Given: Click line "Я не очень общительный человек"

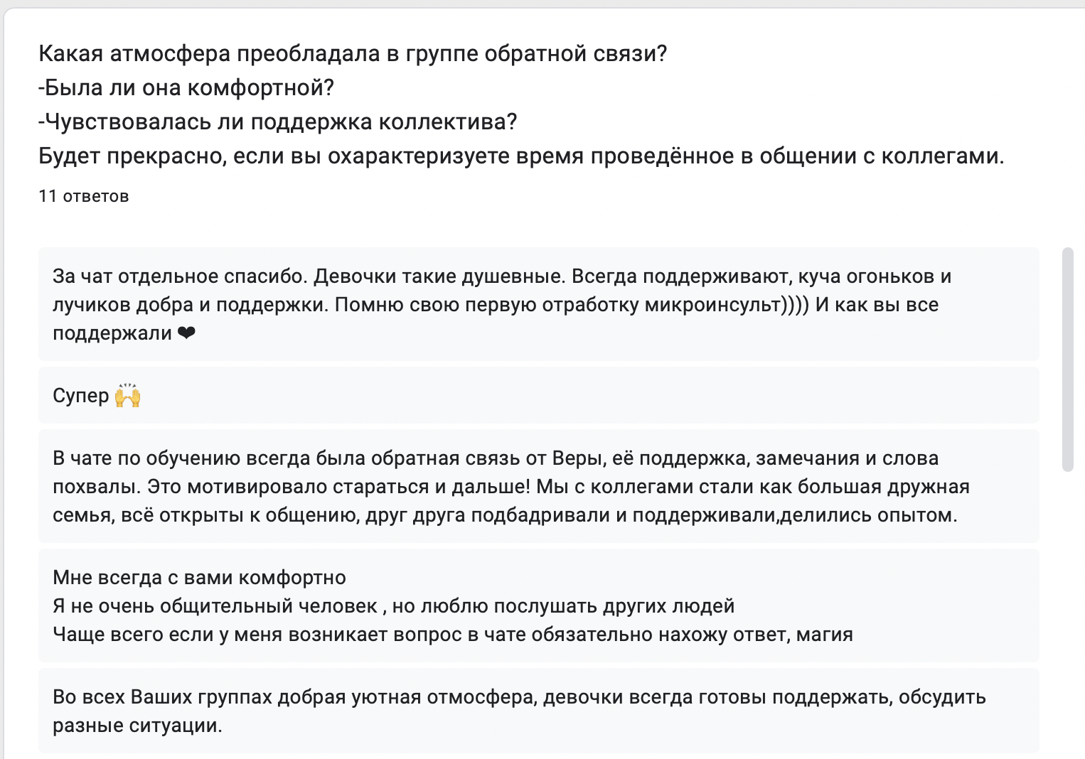Looking at the screenshot, I should [x=393, y=606].
